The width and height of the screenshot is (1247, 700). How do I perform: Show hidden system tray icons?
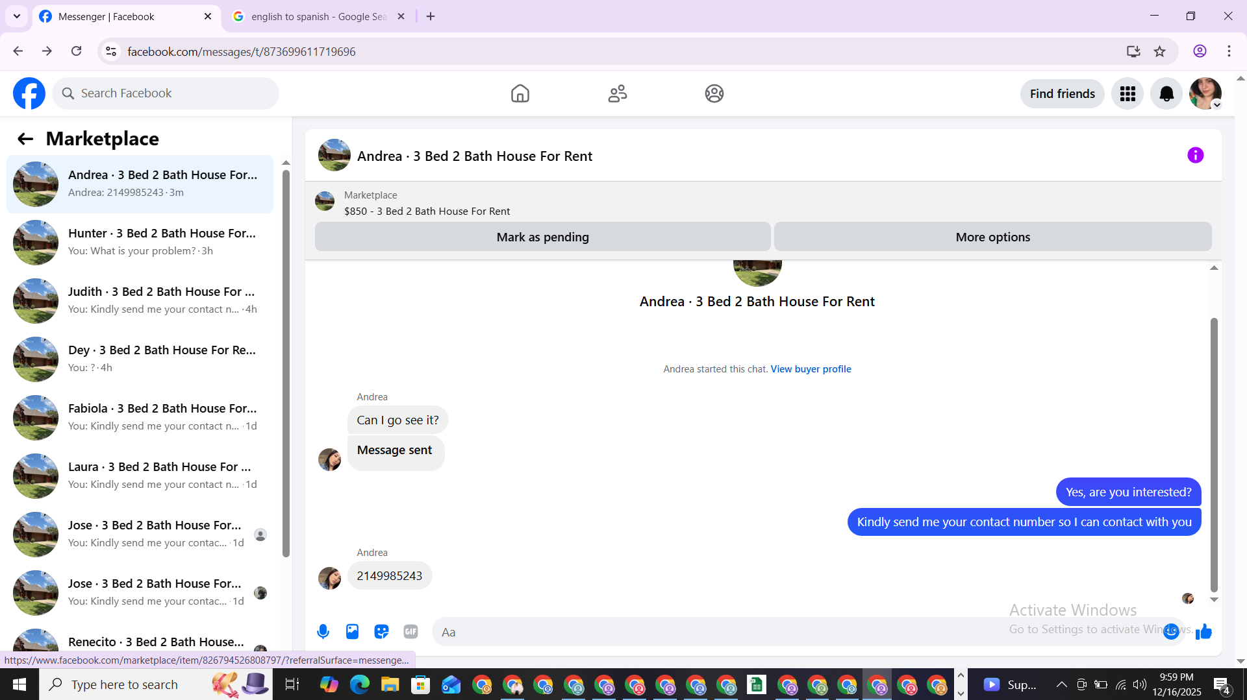pos(1061,684)
